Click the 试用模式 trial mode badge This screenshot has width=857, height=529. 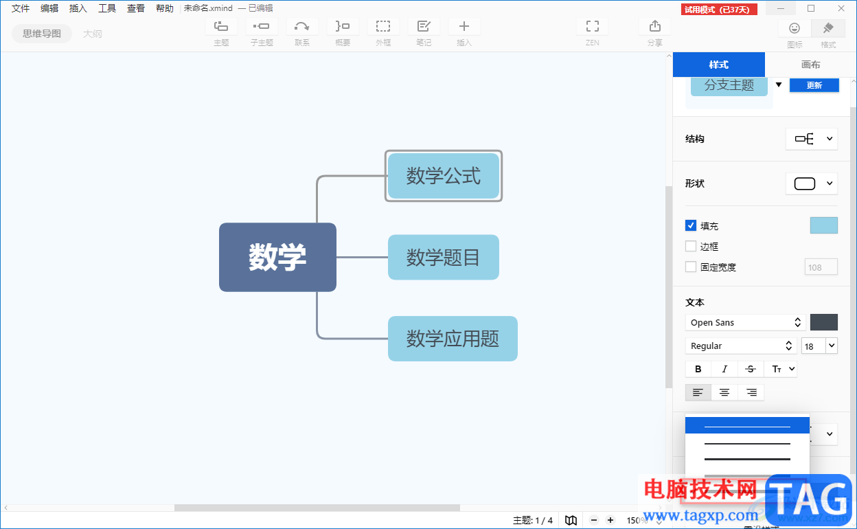720,9
